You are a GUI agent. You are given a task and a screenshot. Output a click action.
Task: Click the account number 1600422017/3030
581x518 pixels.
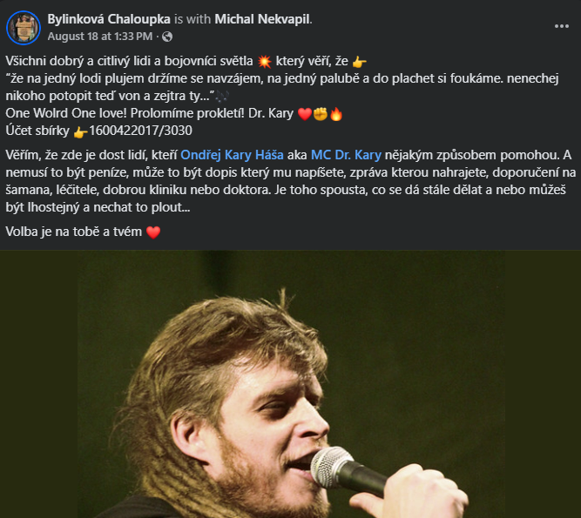(x=141, y=131)
